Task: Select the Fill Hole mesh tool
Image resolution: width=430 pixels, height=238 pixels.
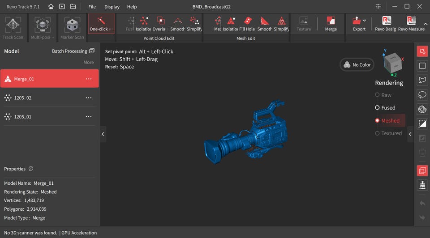Action: 247,23
